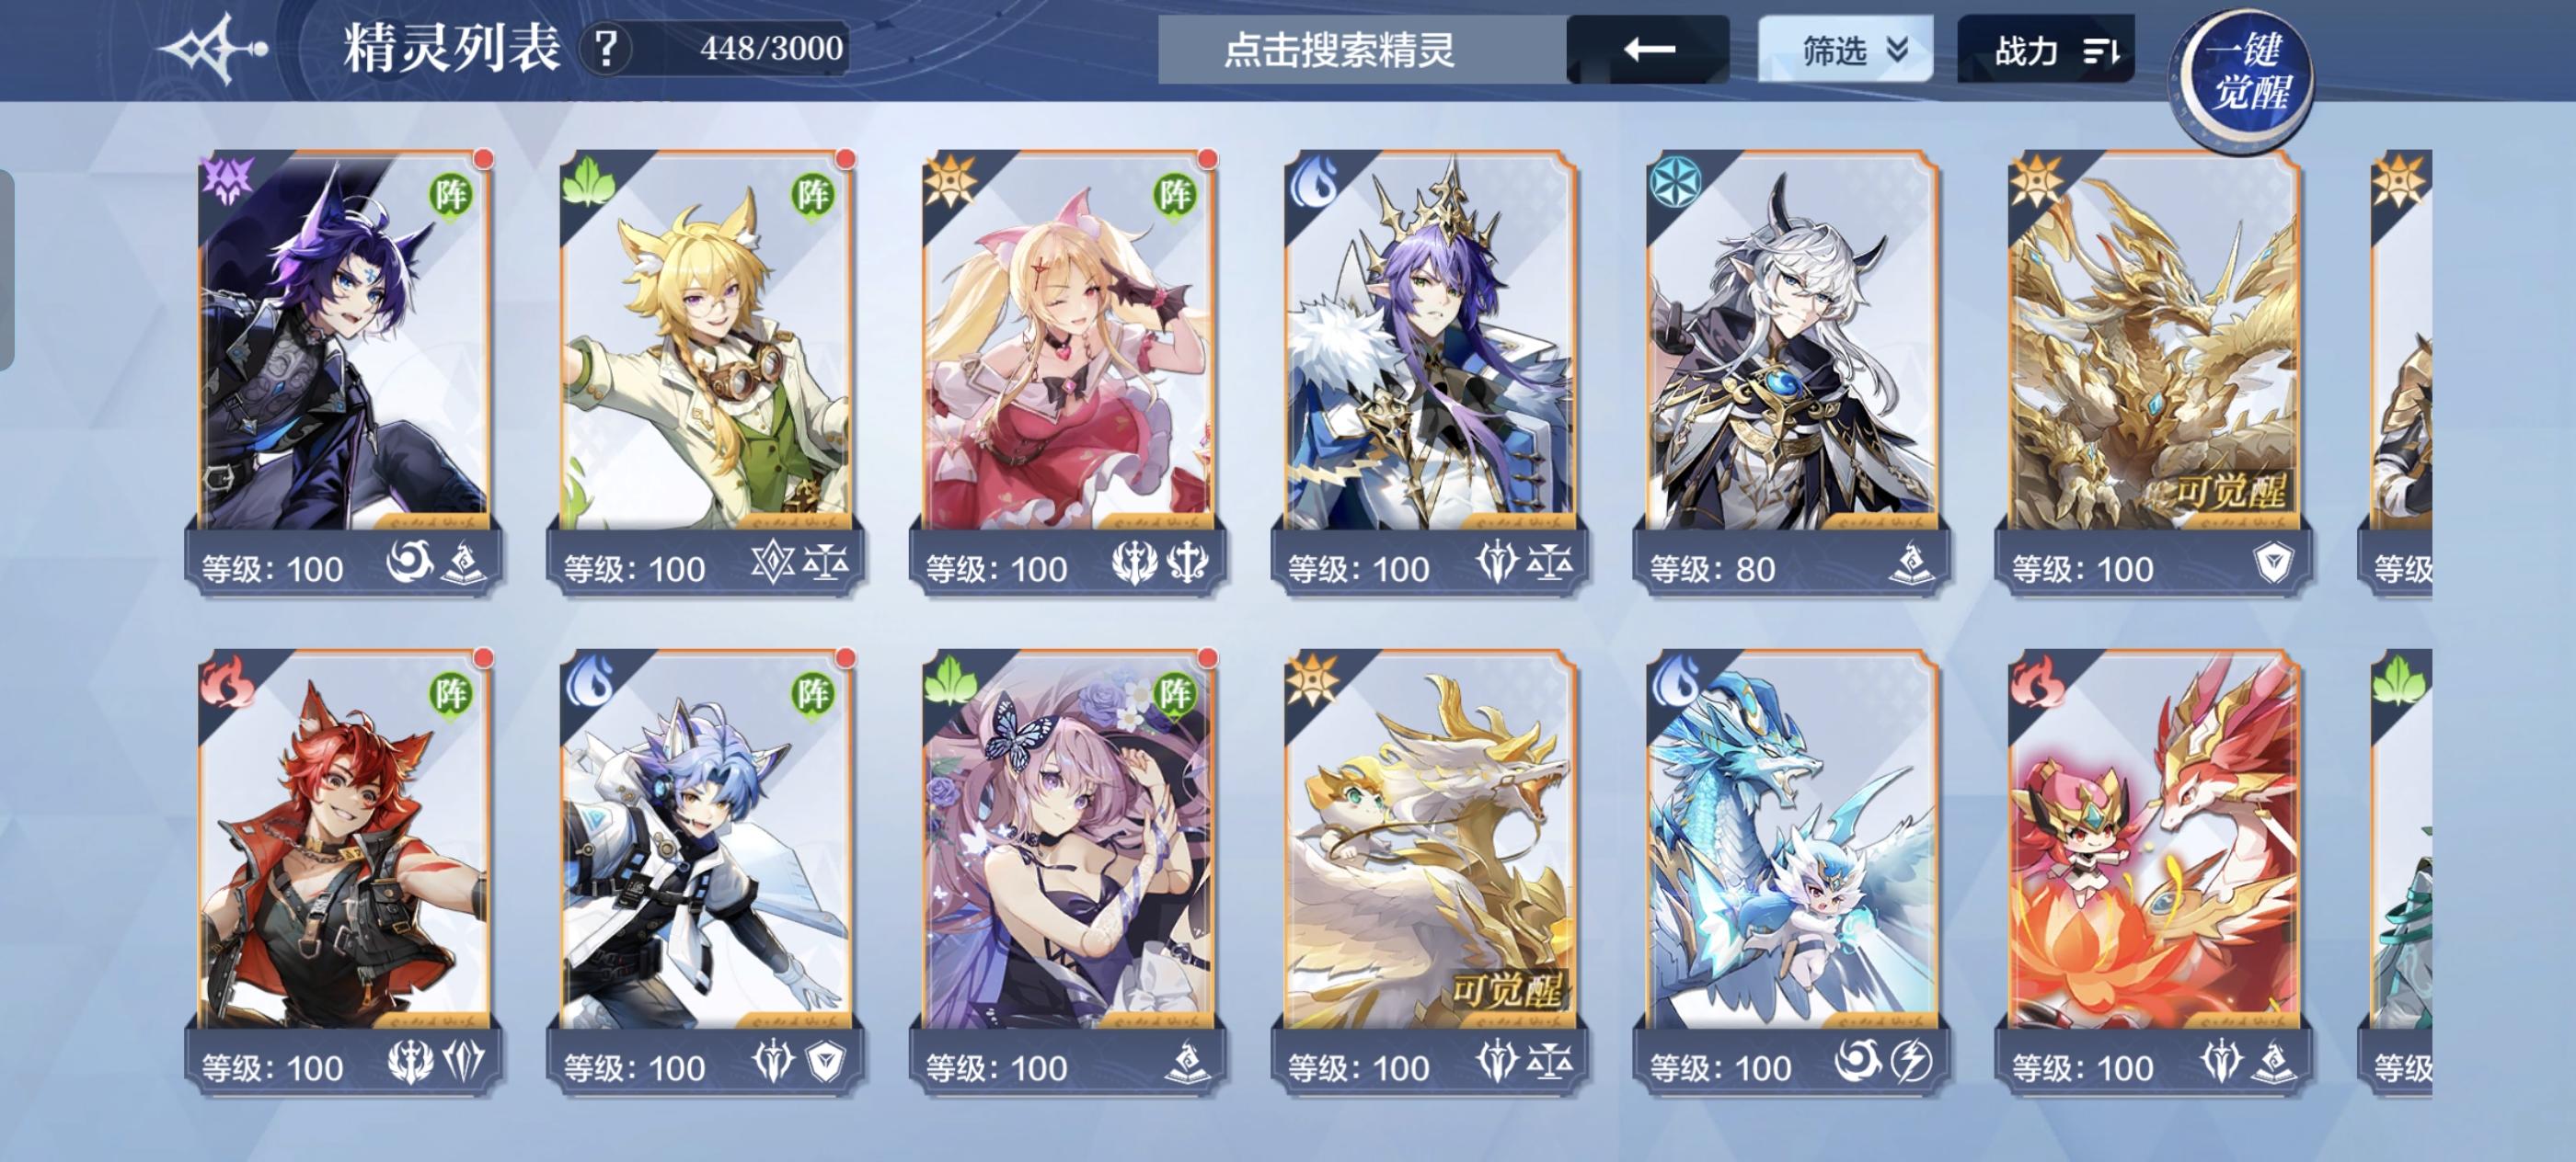Click the back arrow emblem icon

[213, 48]
